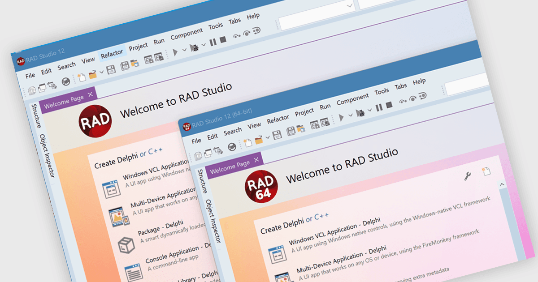Click Step Over icon in RAD Studio 12 window
538x282 pixels.
(246, 33)
